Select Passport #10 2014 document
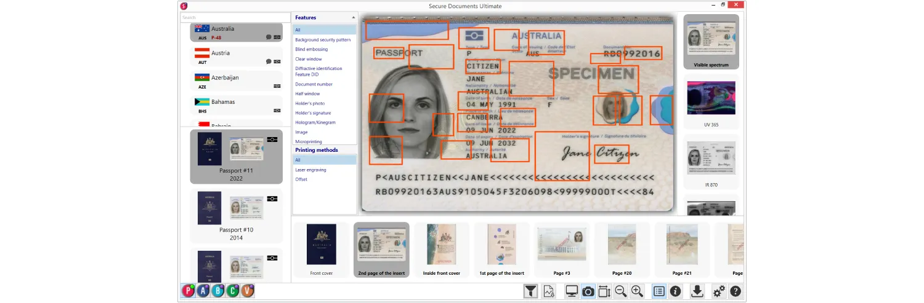Image resolution: width=924 pixels, height=303 pixels. (x=236, y=216)
